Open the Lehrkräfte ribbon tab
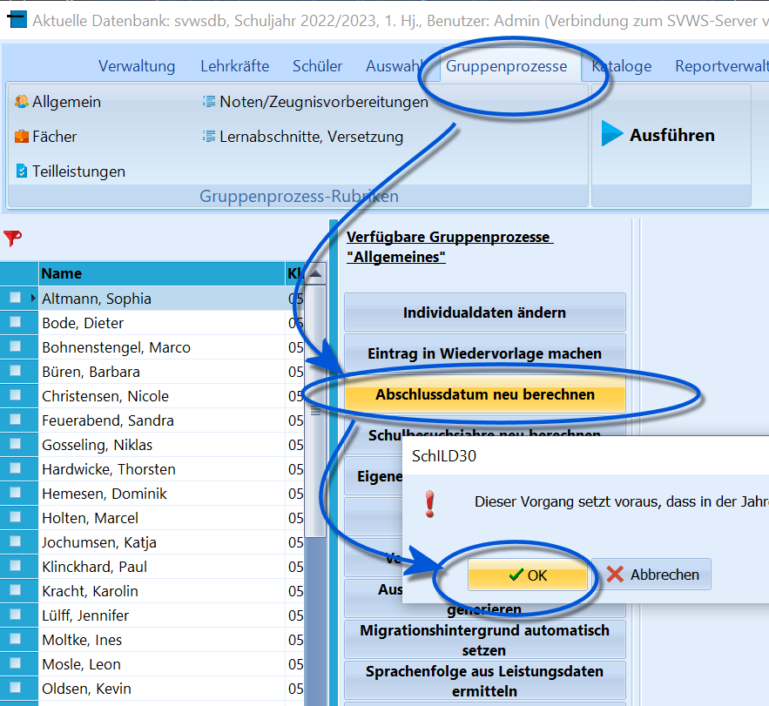 [x=234, y=65]
